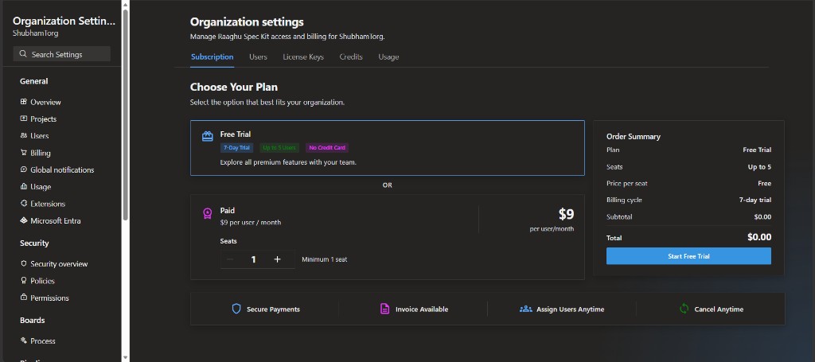Click the Users people icon in sidebar

(23, 135)
